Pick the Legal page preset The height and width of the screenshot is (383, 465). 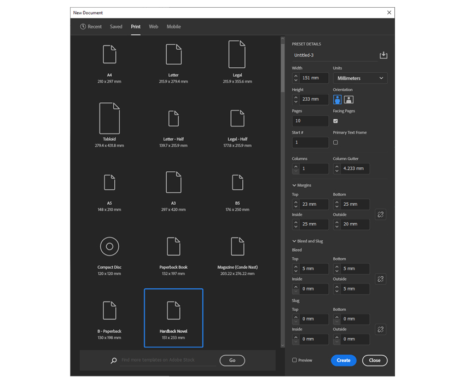point(237,54)
